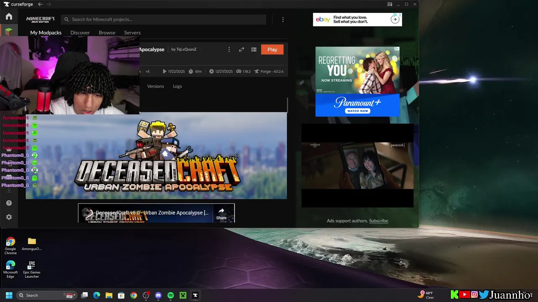This screenshot has width=538, height=302.
Task: Open Task View on the taskbar
Action: (x=84, y=295)
